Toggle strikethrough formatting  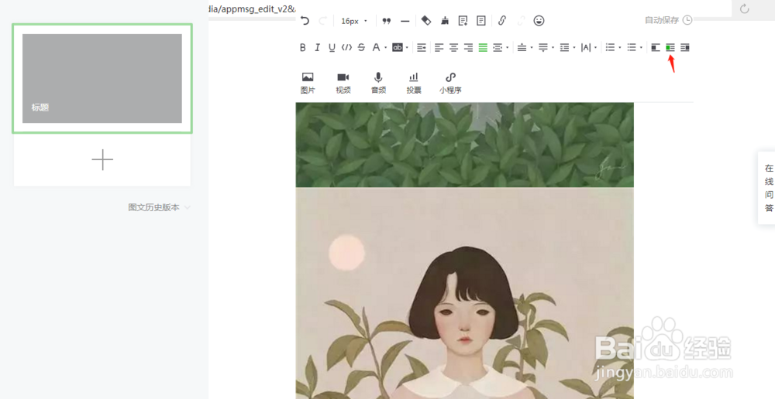361,47
